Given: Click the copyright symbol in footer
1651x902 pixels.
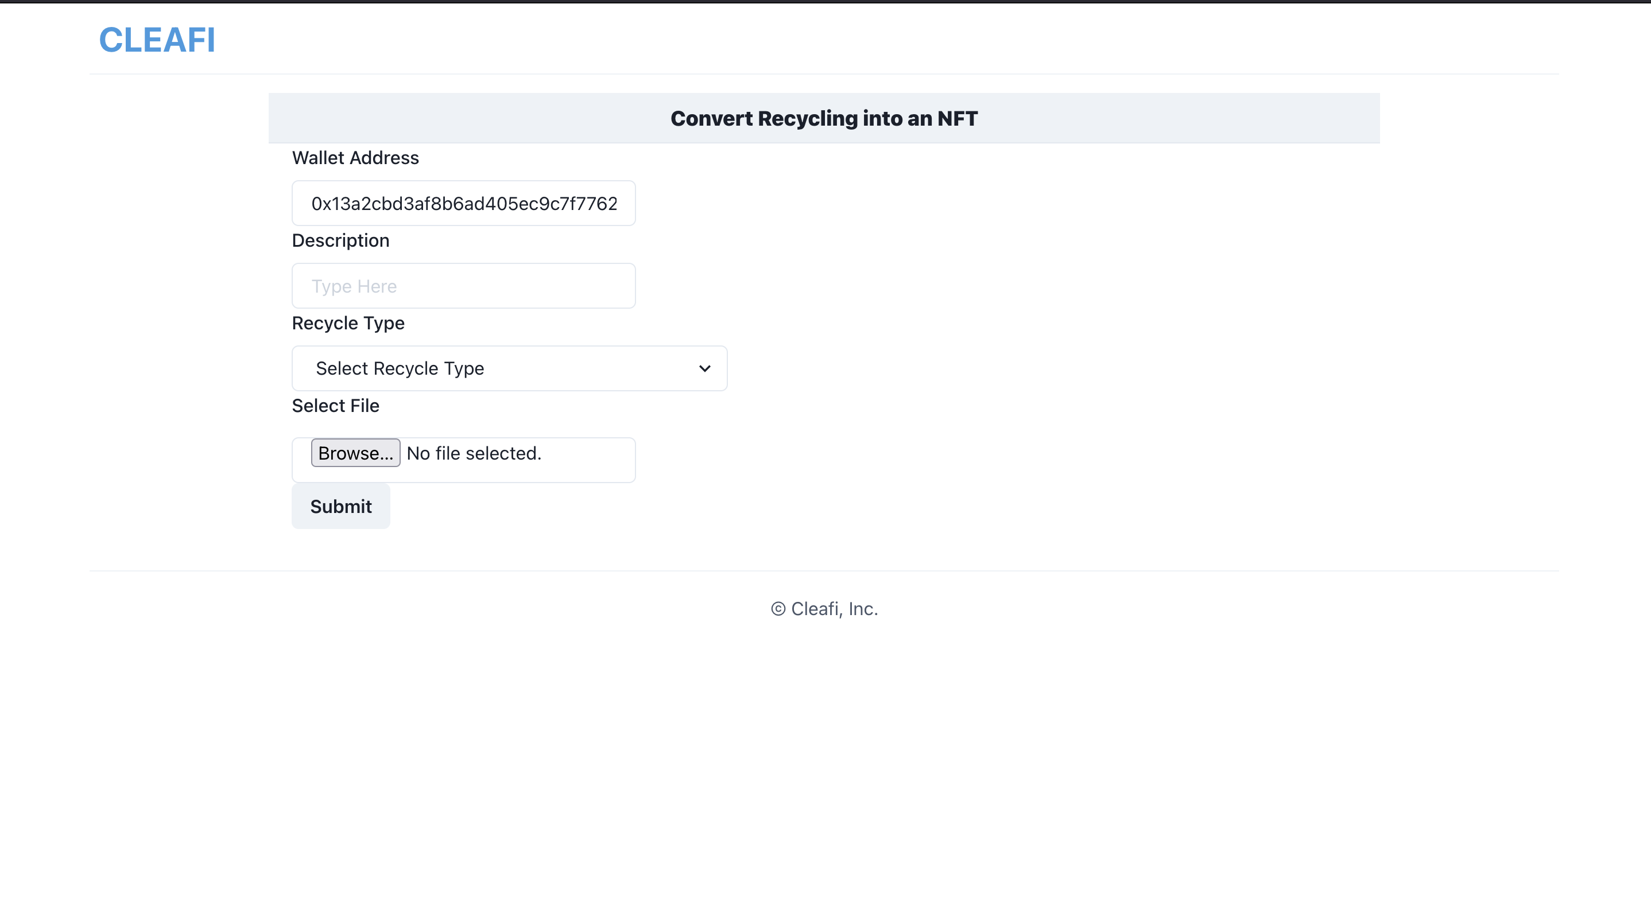Looking at the screenshot, I should 778,609.
